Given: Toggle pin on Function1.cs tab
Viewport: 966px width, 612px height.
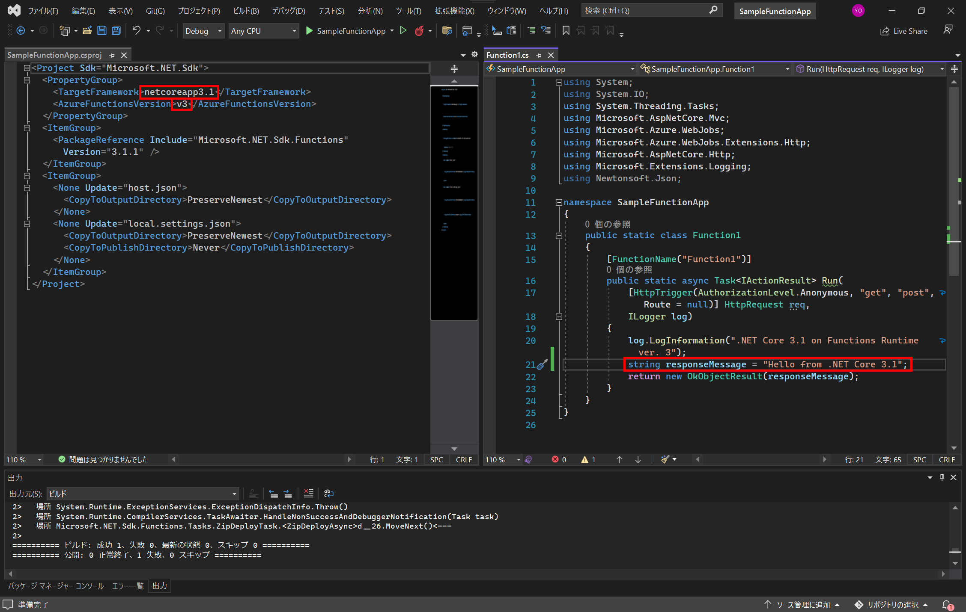Looking at the screenshot, I should pyautogui.click(x=539, y=55).
